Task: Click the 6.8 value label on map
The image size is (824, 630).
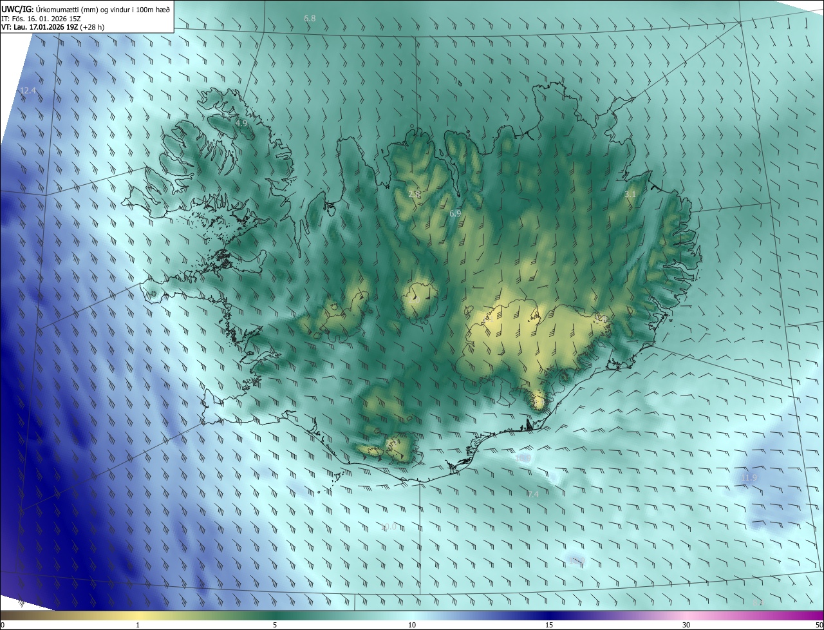Action: [310, 19]
